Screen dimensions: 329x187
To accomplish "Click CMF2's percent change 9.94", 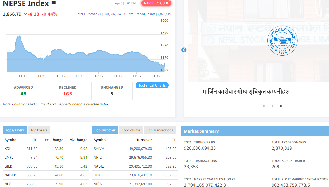I will (x=84, y=157).
